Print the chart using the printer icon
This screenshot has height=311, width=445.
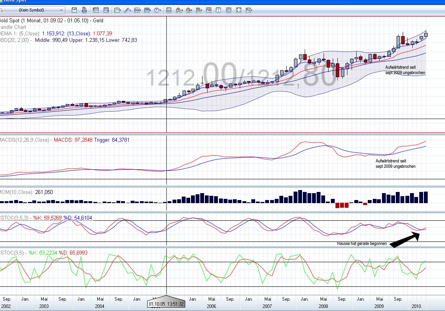click(x=84, y=10)
